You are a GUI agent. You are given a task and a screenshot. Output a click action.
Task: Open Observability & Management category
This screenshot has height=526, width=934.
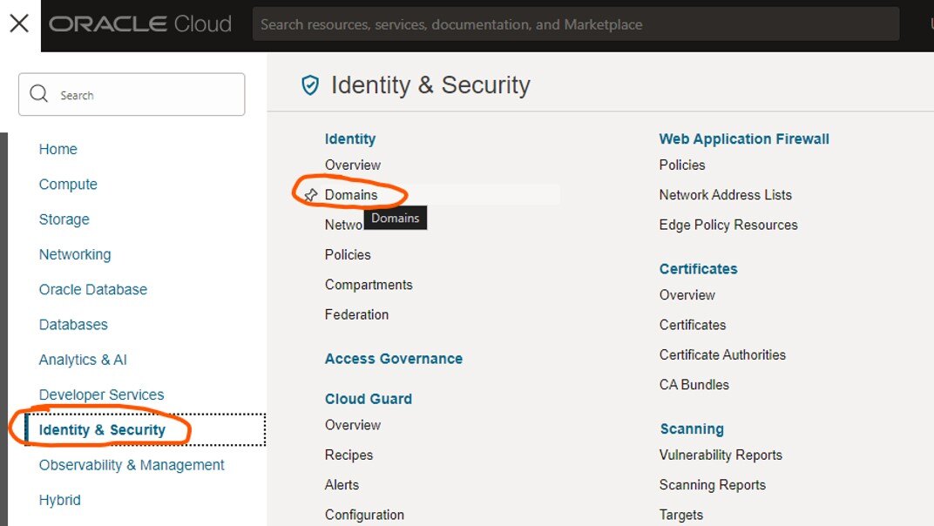click(132, 465)
